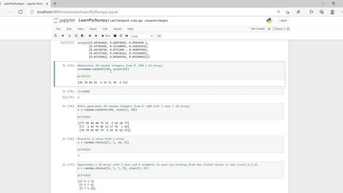Click the output row starting [34 70 82
This screenshot has width=343, height=193.
tap(105, 130)
